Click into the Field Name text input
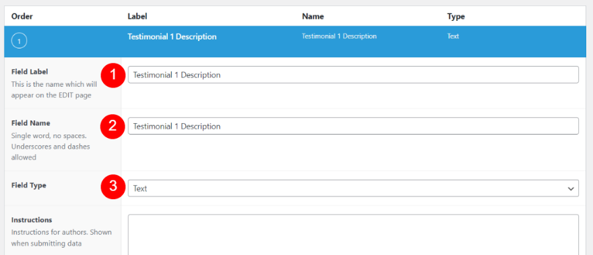This screenshot has height=255, width=593. pyautogui.click(x=353, y=126)
